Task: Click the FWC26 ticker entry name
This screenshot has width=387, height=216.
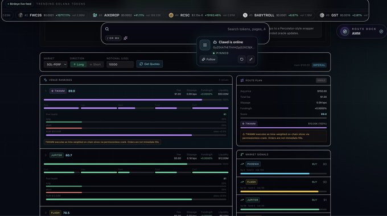Action: click(36, 15)
